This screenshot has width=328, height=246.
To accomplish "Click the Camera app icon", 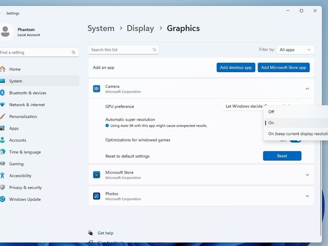I will [96, 89].
